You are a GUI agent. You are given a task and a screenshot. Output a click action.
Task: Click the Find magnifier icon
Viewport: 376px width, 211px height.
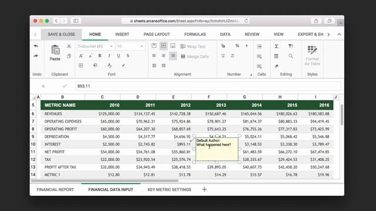tap(290, 56)
